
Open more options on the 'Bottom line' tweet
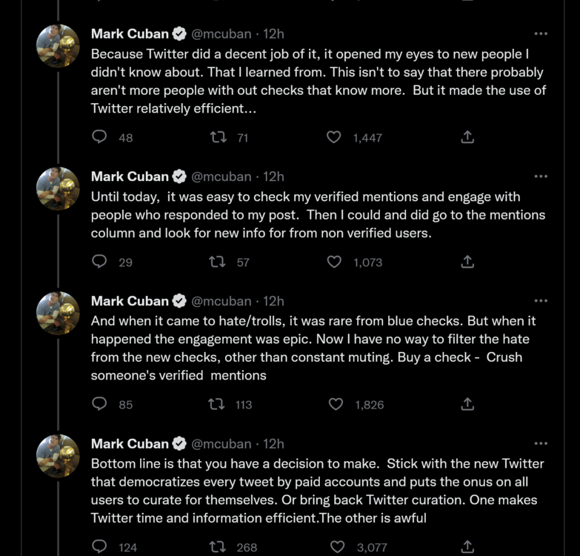pyautogui.click(x=541, y=443)
